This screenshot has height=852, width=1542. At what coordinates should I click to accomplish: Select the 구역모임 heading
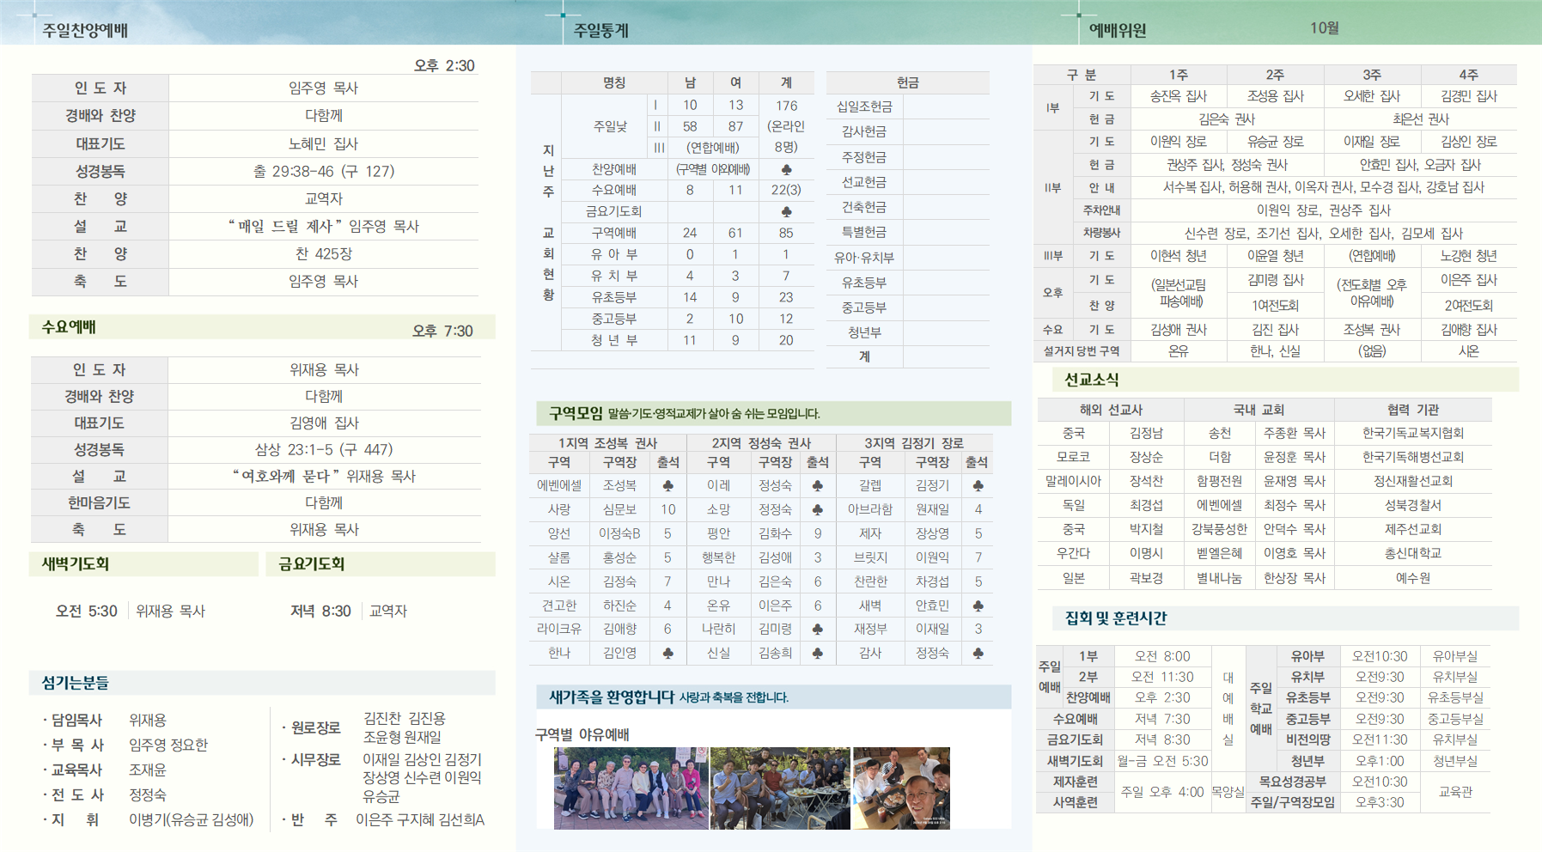(576, 414)
